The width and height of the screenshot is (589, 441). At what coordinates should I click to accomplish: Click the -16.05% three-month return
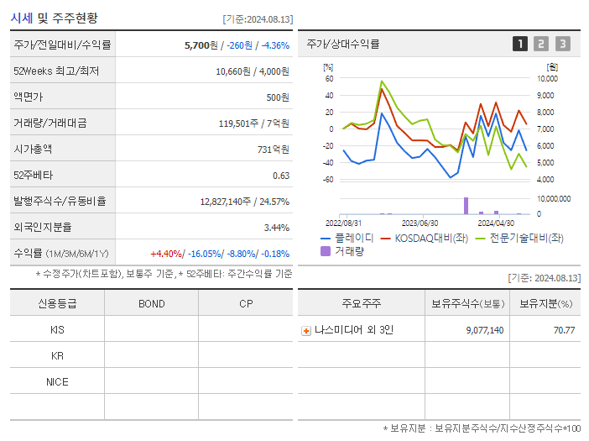click(x=205, y=254)
